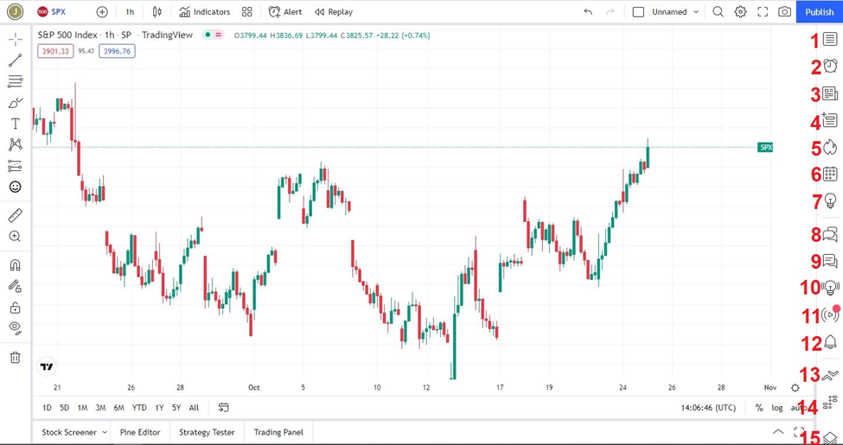Toggle auto scale on price axis
Viewport: 843px width, 445px height.
798,408
